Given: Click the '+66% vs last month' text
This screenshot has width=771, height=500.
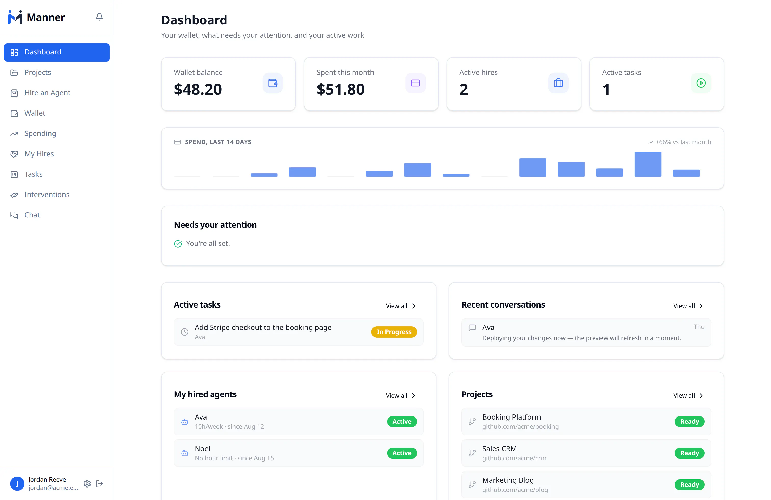Looking at the screenshot, I should 683,142.
